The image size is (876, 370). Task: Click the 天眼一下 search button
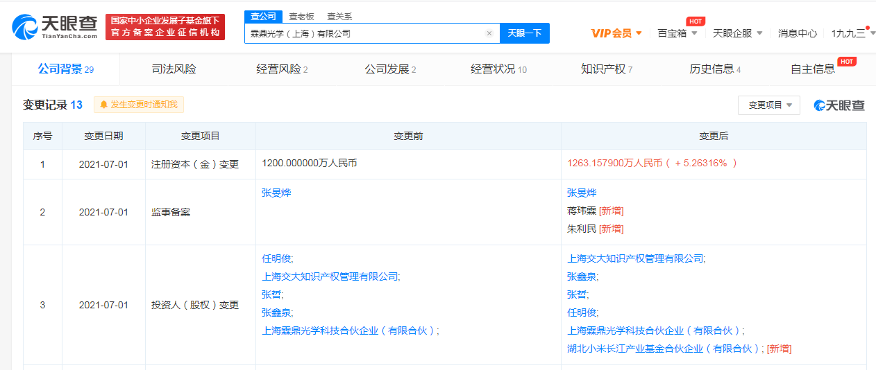525,33
